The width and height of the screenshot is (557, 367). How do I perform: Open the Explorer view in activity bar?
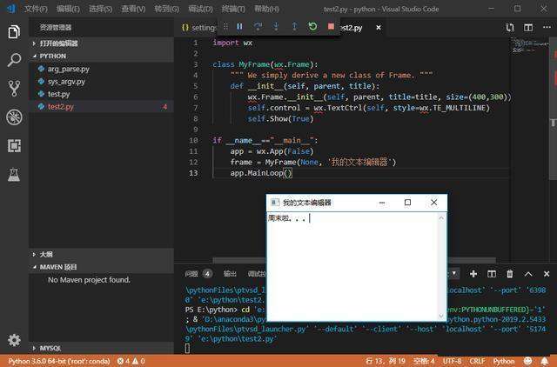14,31
